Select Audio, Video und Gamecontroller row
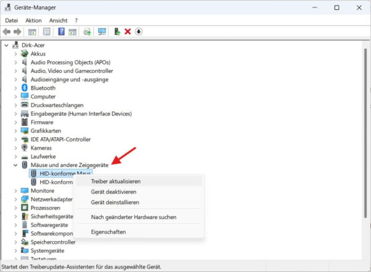 pos(72,71)
